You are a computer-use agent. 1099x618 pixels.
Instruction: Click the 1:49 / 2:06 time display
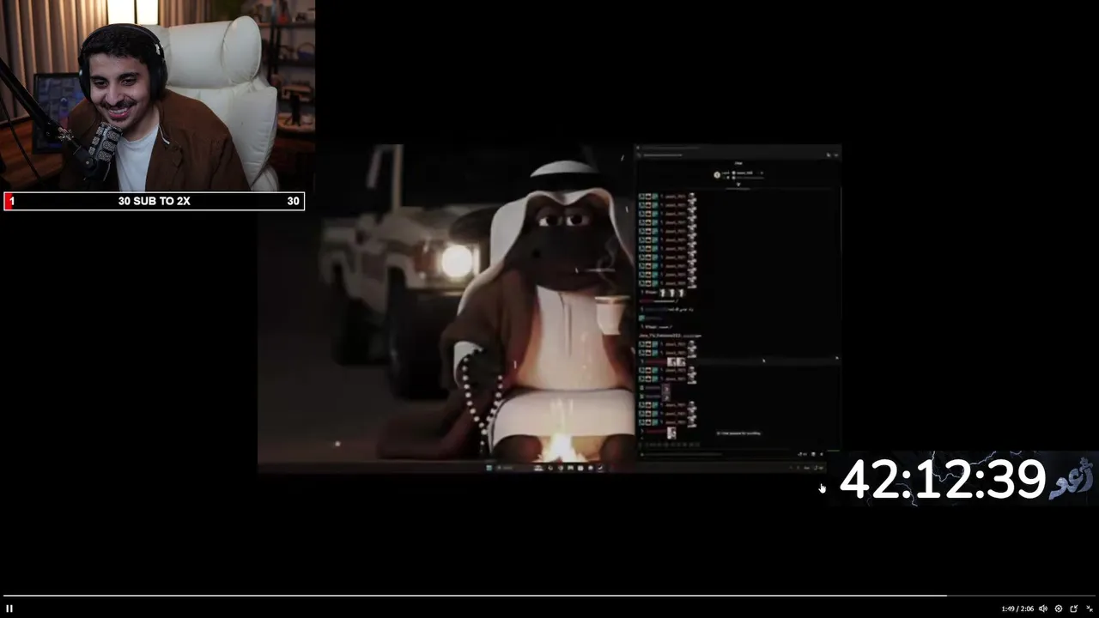point(1017,609)
